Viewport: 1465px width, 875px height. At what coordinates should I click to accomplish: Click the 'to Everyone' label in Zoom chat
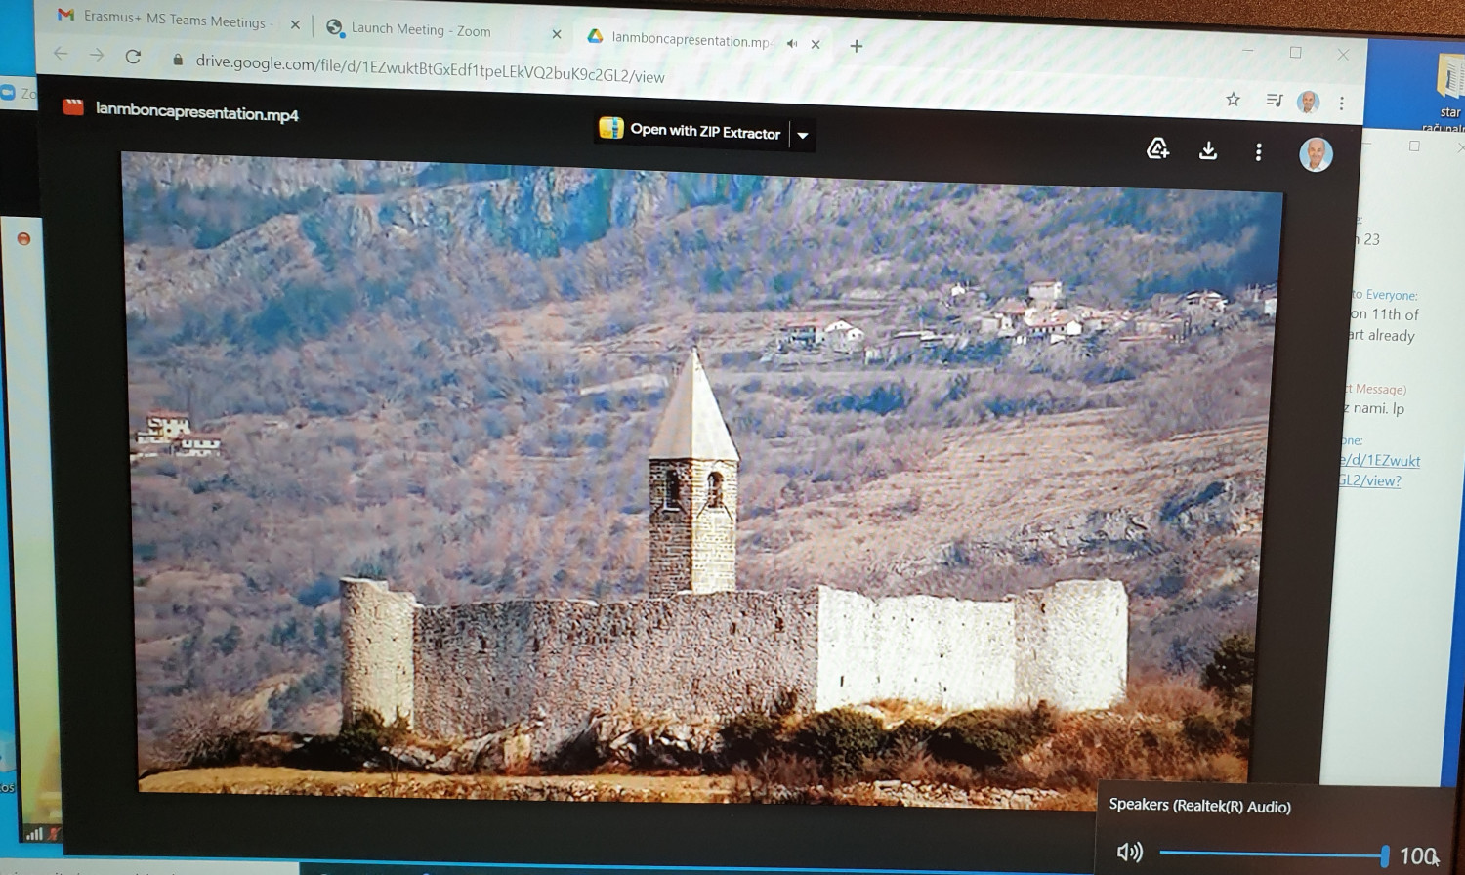pyautogui.click(x=1384, y=295)
